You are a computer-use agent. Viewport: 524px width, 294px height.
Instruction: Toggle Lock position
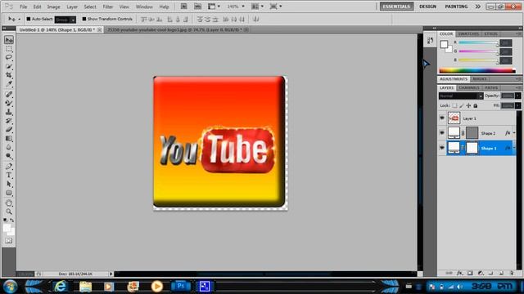(468, 105)
